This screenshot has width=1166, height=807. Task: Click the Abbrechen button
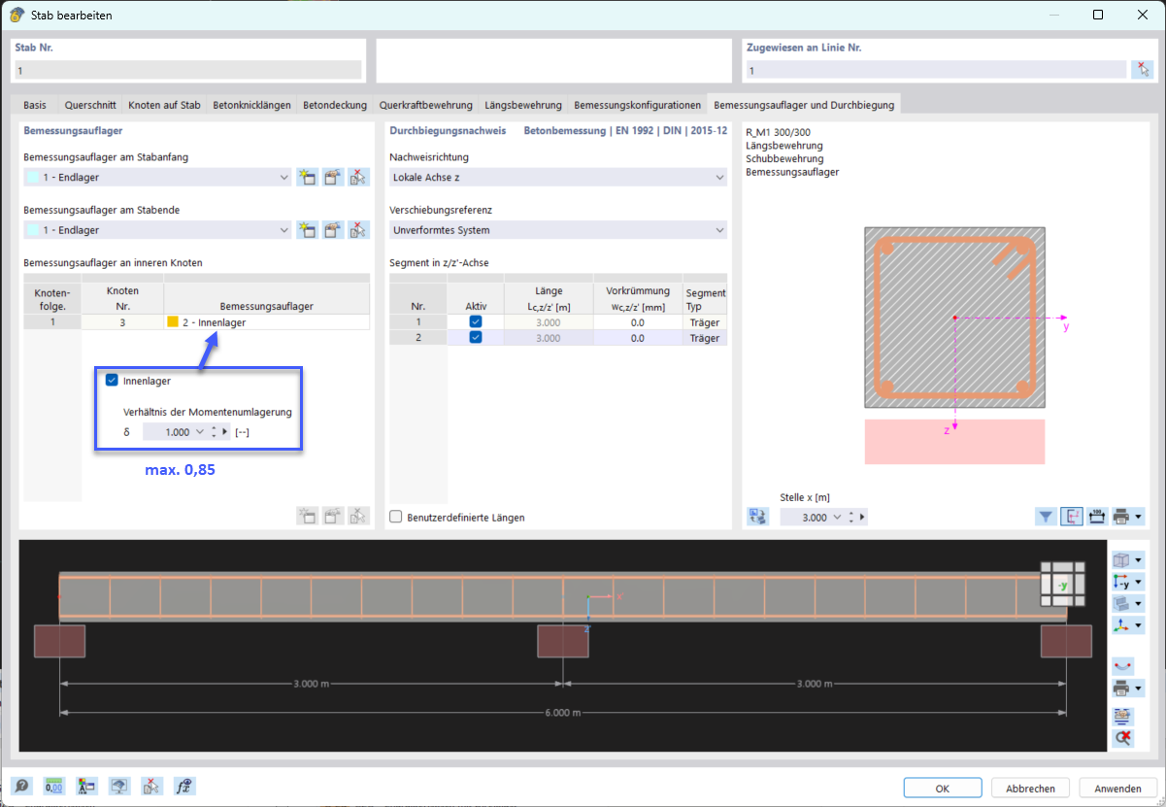click(x=1030, y=788)
